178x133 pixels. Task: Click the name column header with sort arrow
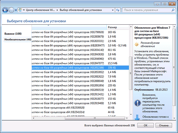point(69,27)
